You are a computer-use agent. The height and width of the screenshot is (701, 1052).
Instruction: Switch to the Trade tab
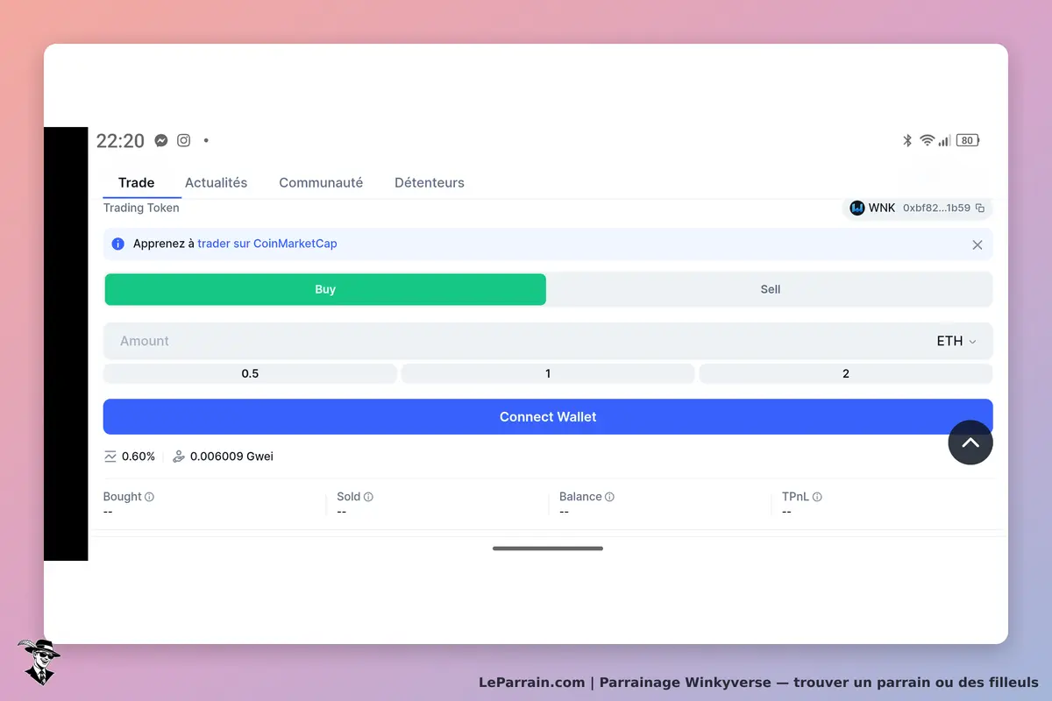[136, 182]
